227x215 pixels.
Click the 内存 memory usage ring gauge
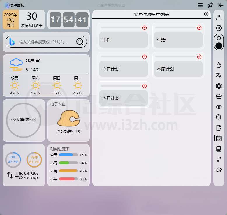click(x=34, y=160)
